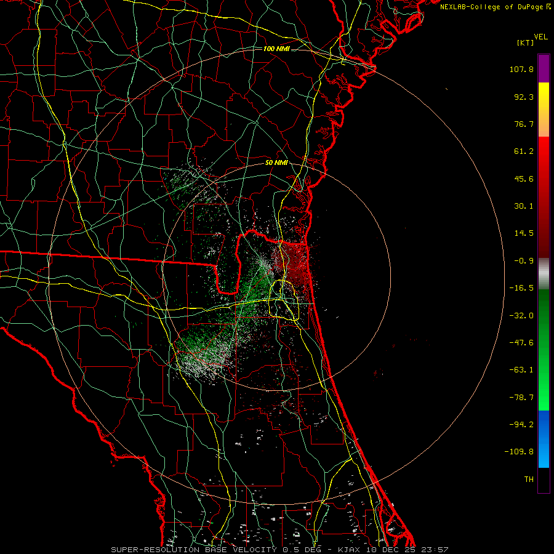Click the 100 NMI range ring label
This screenshot has width=554, height=554.
pos(276,49)
